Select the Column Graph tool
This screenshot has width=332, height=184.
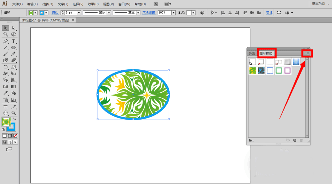point(14,100)
